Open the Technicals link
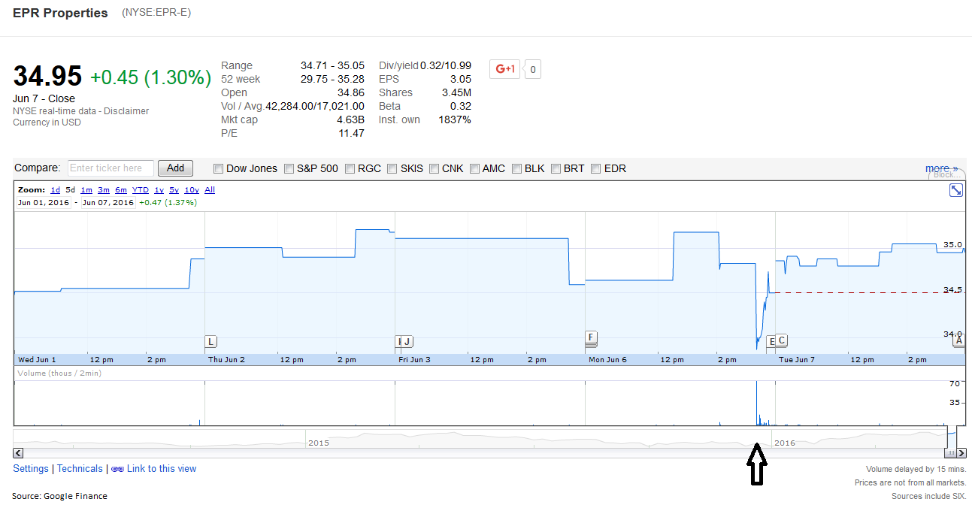The height and width of the screenshot is (511, 972). click(x=80, y=469)
